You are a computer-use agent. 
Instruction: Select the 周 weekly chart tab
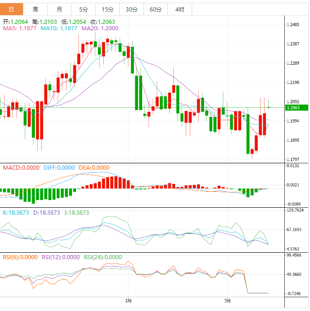35,9
